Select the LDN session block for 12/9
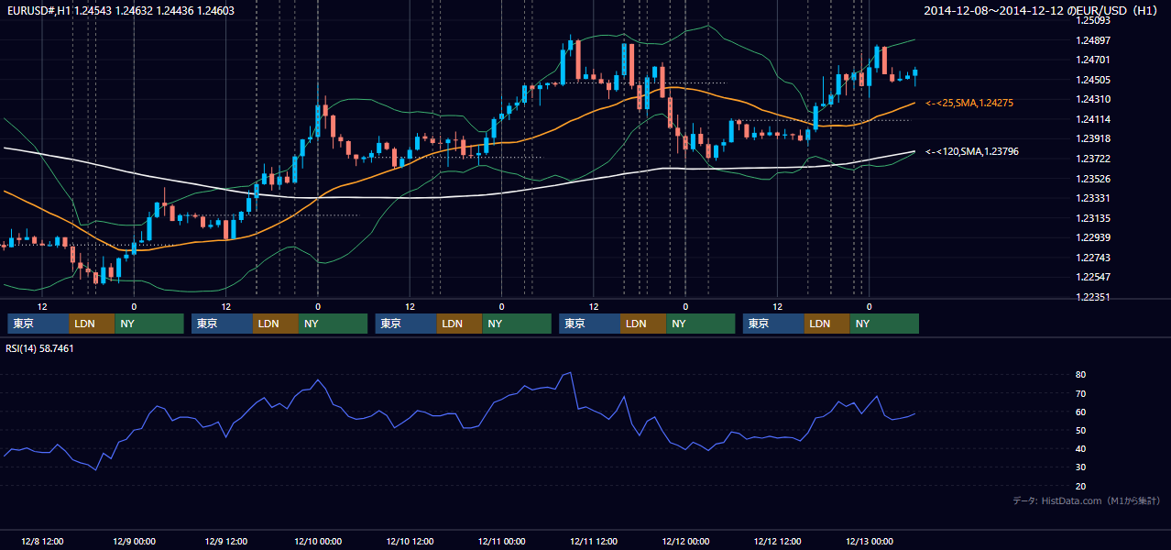1171x550 pixels. click(x=276, y=324)
